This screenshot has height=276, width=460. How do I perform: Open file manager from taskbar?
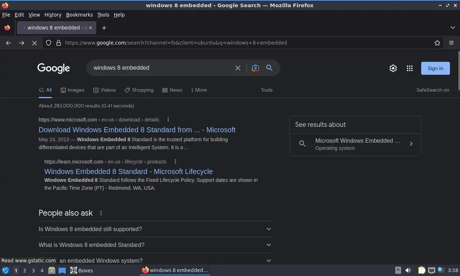click(52, 270)
